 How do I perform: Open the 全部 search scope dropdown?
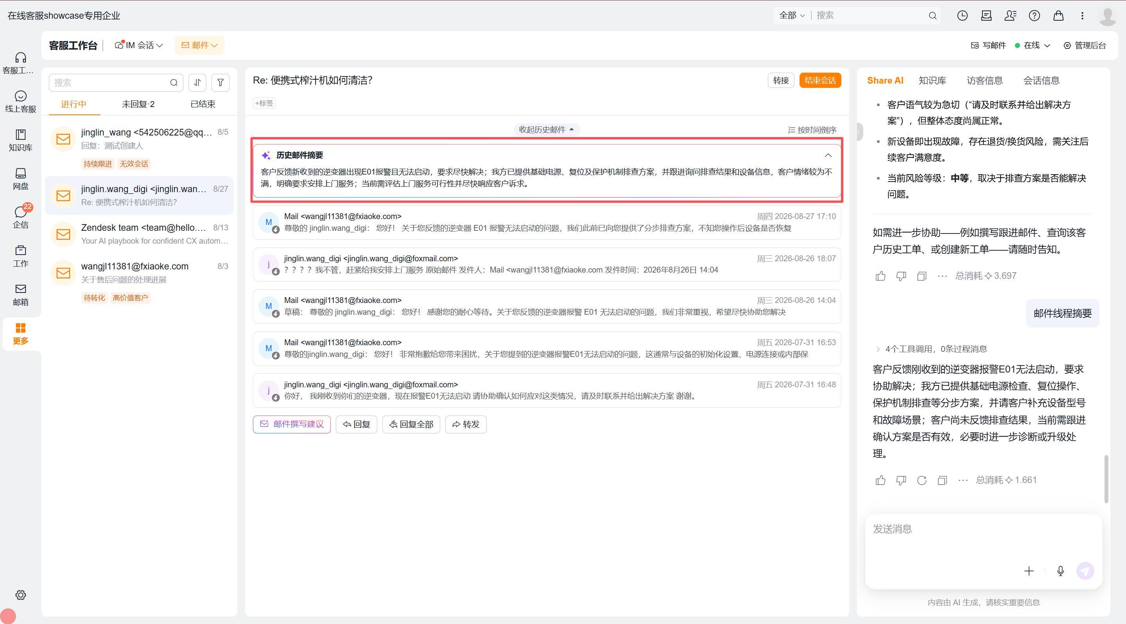pyautogui.click(x=792, y=16)
